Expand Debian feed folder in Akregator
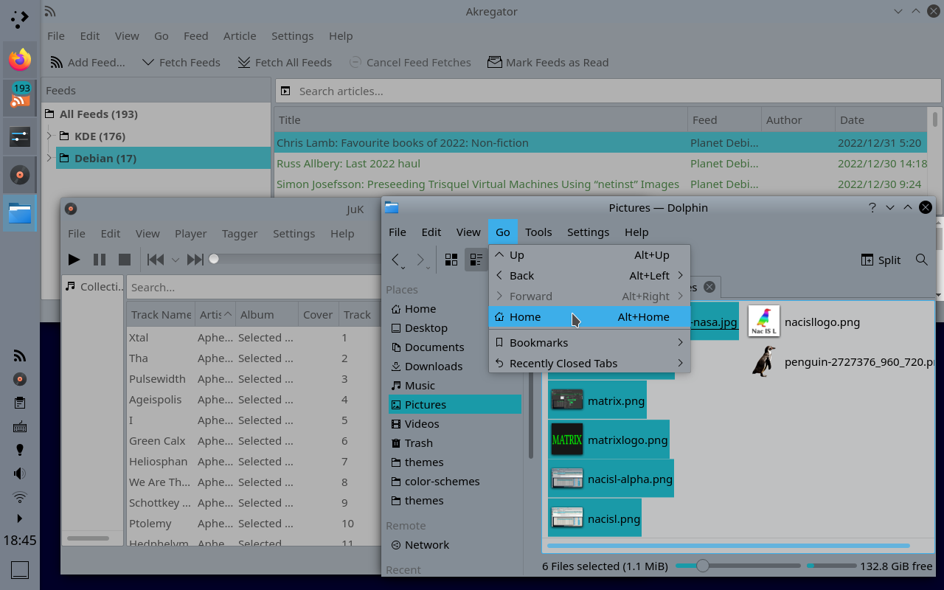 pos(49,159)
